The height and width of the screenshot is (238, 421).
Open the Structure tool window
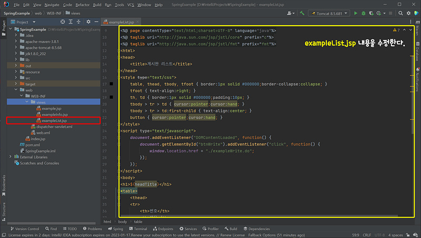[4, 212]
